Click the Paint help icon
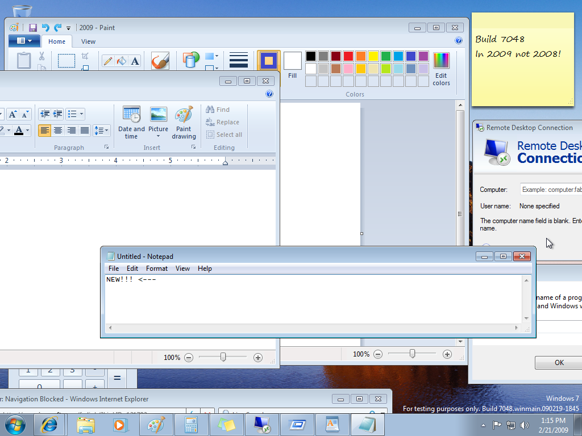Viewport: 582px width, 436px height. coord(459,40)
